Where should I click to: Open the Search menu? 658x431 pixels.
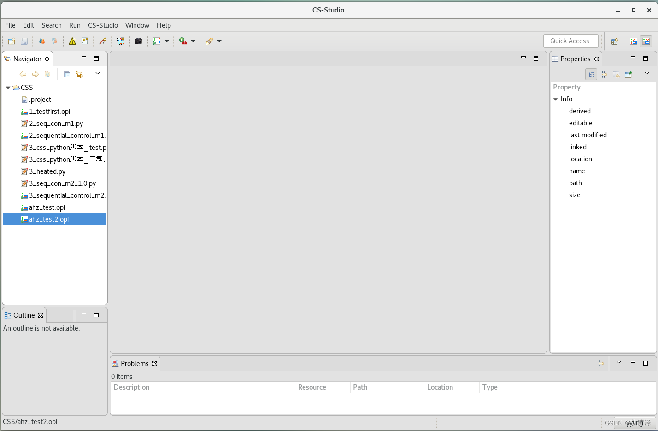(x=52, y=25)
